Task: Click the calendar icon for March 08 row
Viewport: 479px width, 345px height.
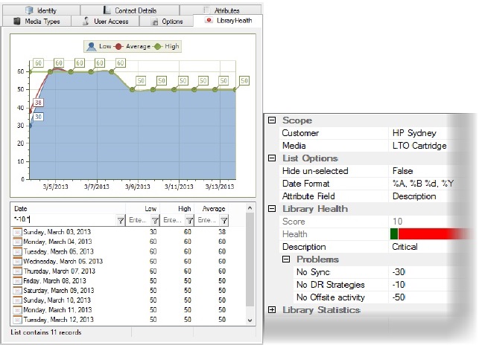Action: (x=17, y=280)
